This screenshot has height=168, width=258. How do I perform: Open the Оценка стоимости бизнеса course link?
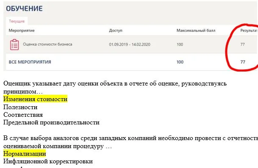(x=47, y=44)
